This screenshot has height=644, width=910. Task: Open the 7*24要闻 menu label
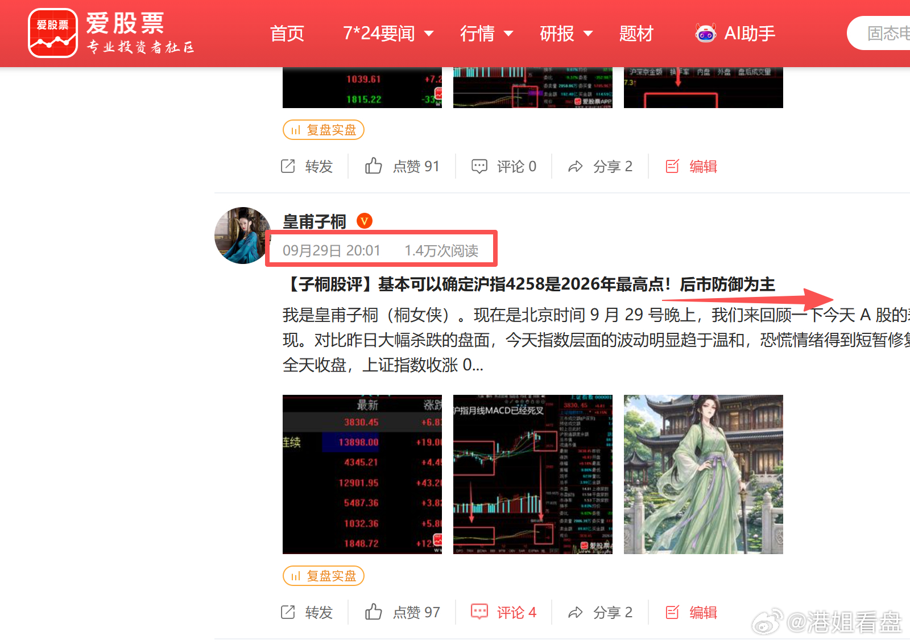[379, 34]
